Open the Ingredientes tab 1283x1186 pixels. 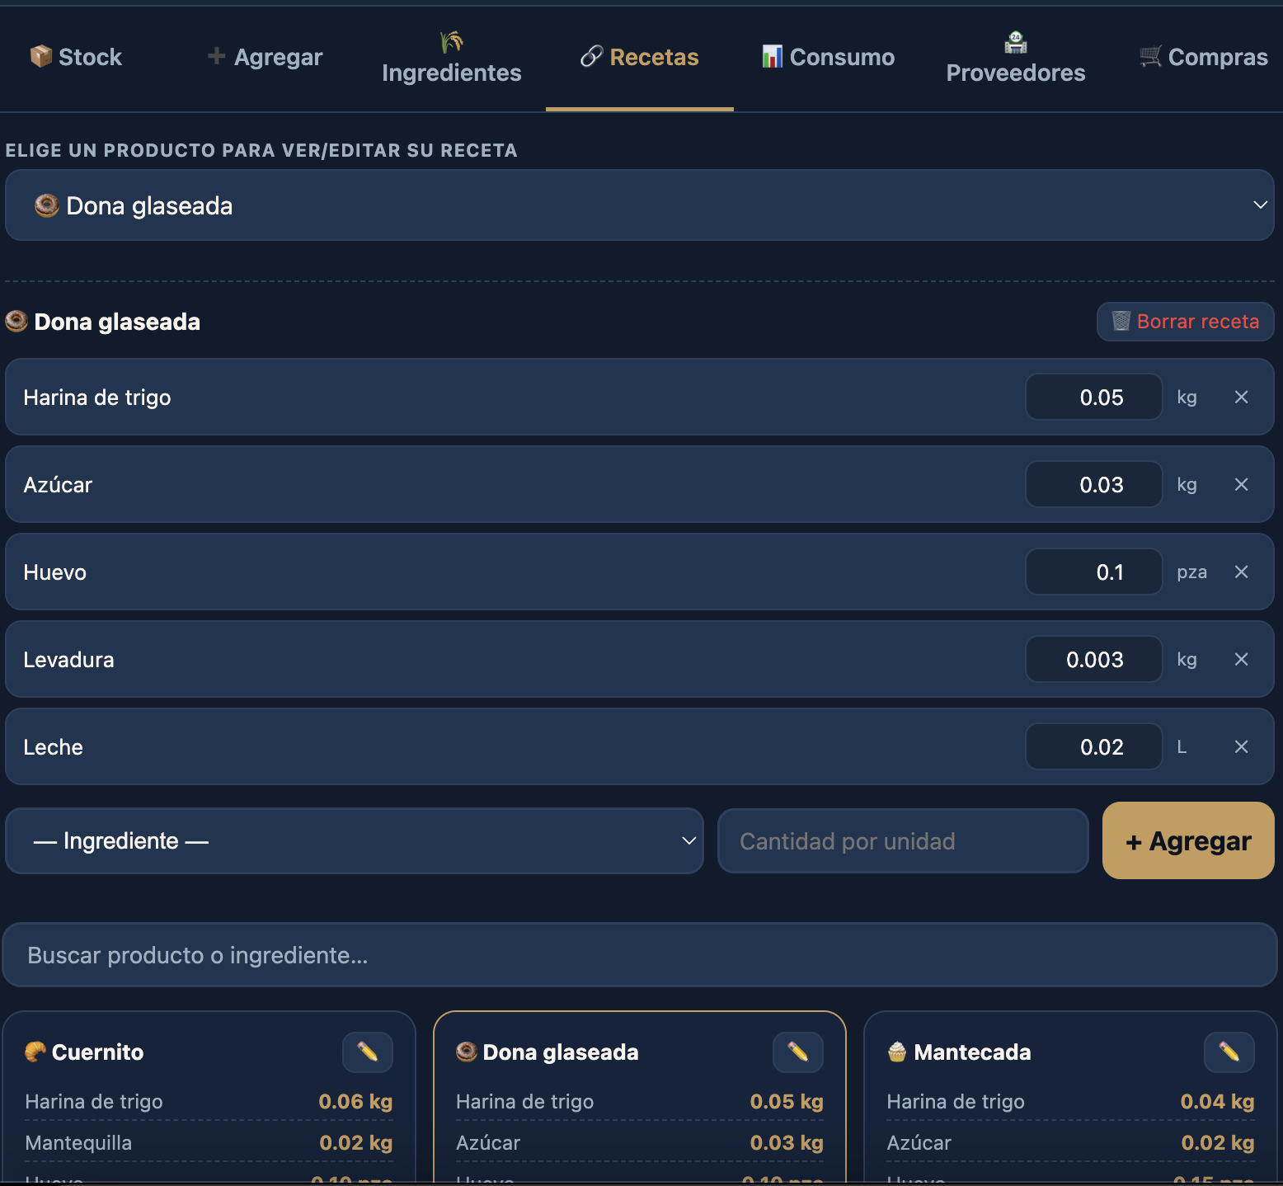pyautogui.click(x=452, y=57)
